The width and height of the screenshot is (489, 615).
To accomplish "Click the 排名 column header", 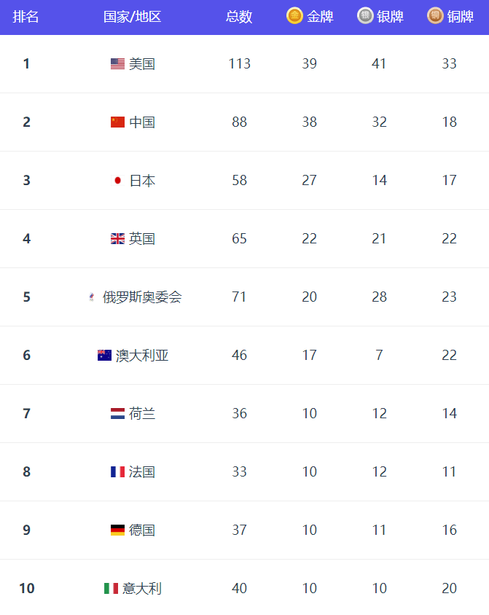I will click(x=26, y=17).
